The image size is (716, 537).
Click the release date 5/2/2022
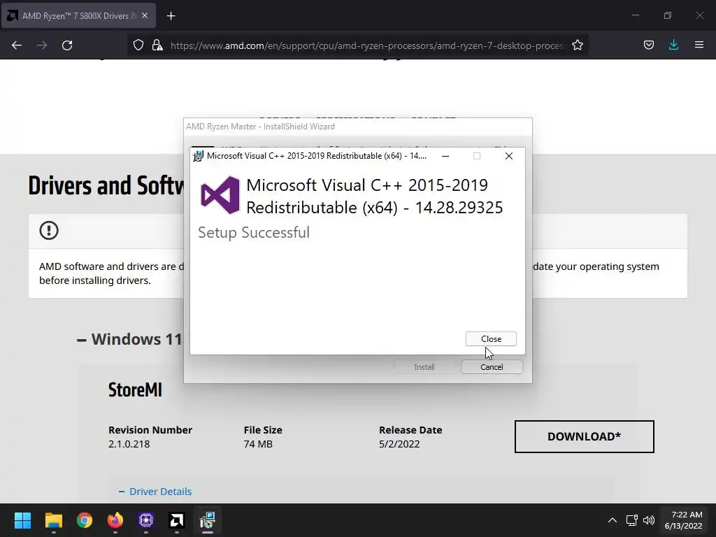click(399, 444)
